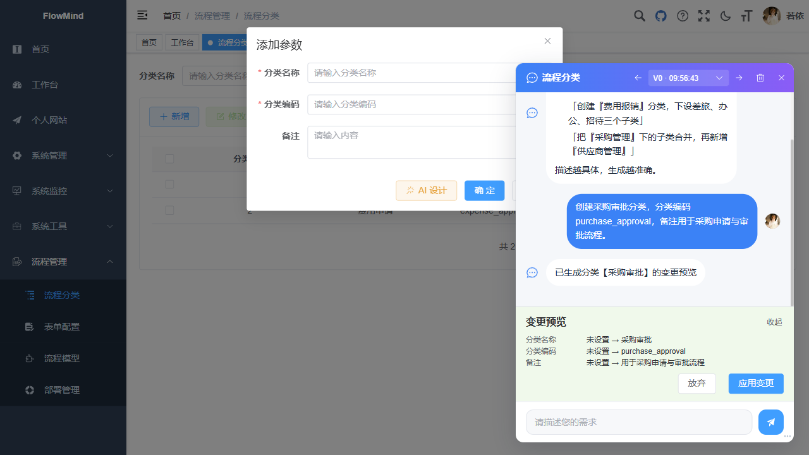Open 表单配置 in the sidebar
The image size is (809, 455).
[63, 327]
